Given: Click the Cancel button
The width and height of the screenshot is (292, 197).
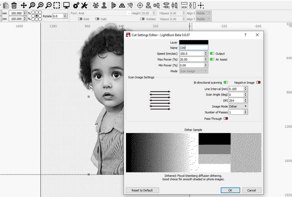Looking at the screenshot, I should click(252, 190).
